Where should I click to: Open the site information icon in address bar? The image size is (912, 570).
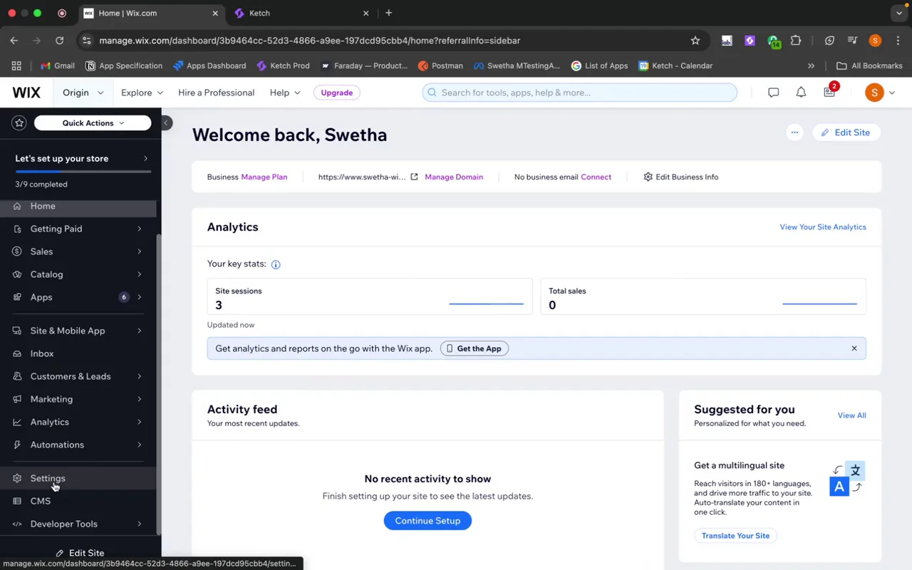pos(86,41)
